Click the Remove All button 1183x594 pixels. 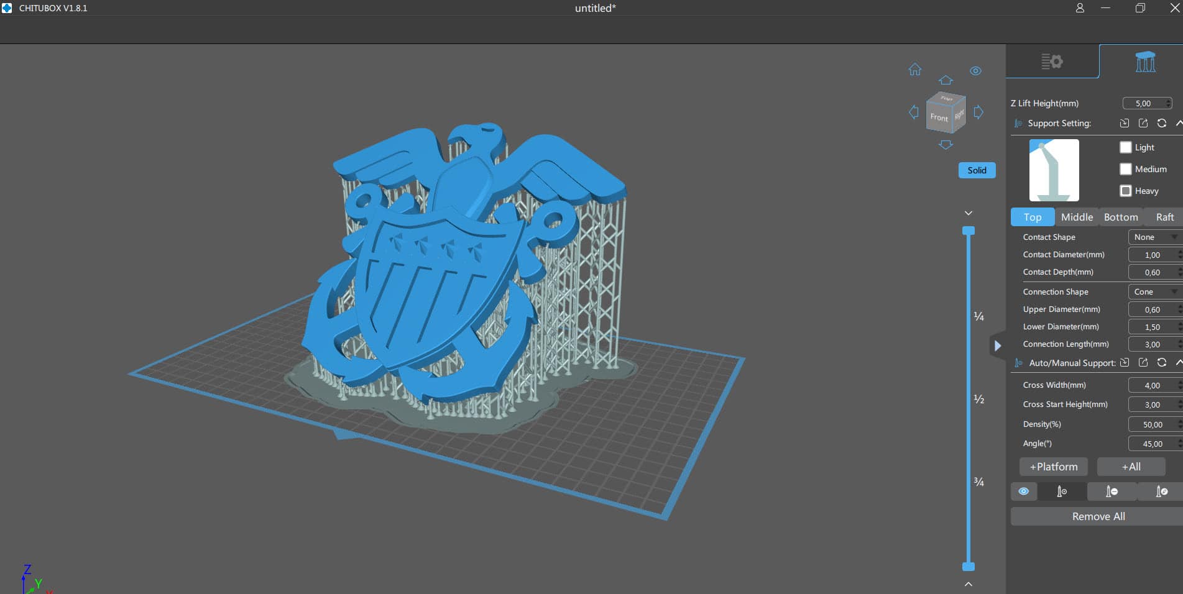click(x=1098, y=516)
